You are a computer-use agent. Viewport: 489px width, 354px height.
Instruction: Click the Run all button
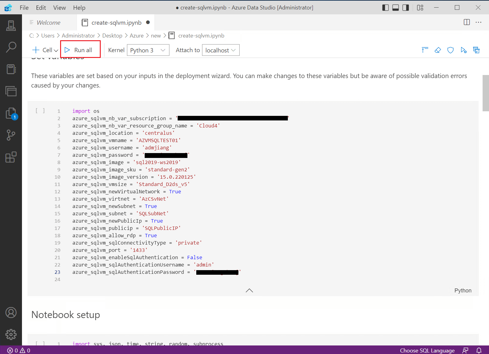click(x=80, y=50)
